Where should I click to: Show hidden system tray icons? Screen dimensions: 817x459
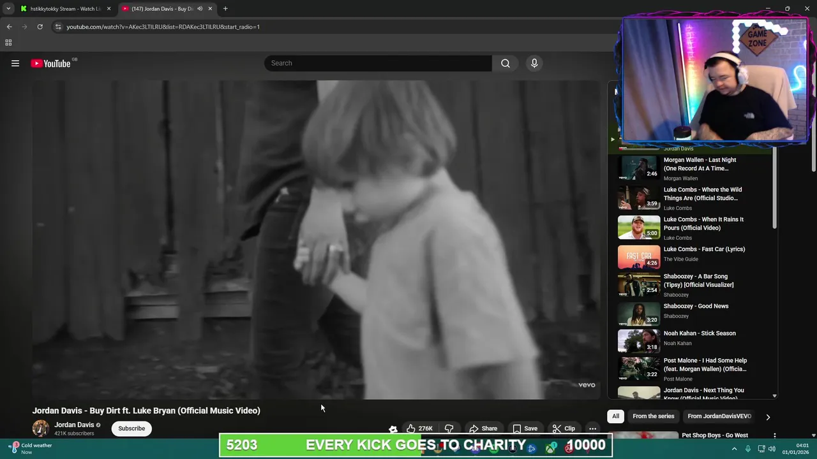(x=734, y=449)
